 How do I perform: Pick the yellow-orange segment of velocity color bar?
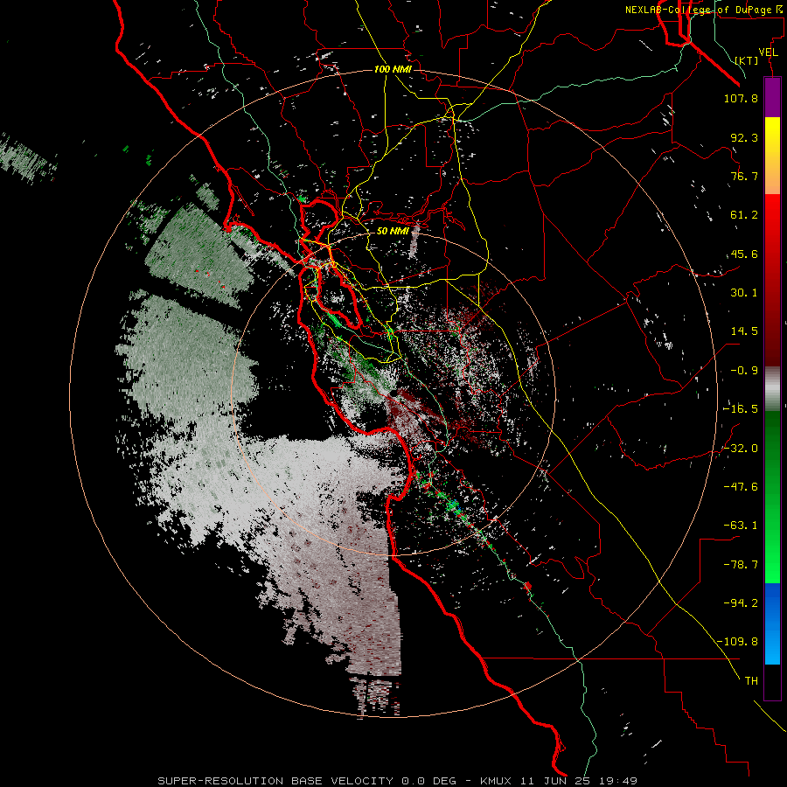click(772, 156)
